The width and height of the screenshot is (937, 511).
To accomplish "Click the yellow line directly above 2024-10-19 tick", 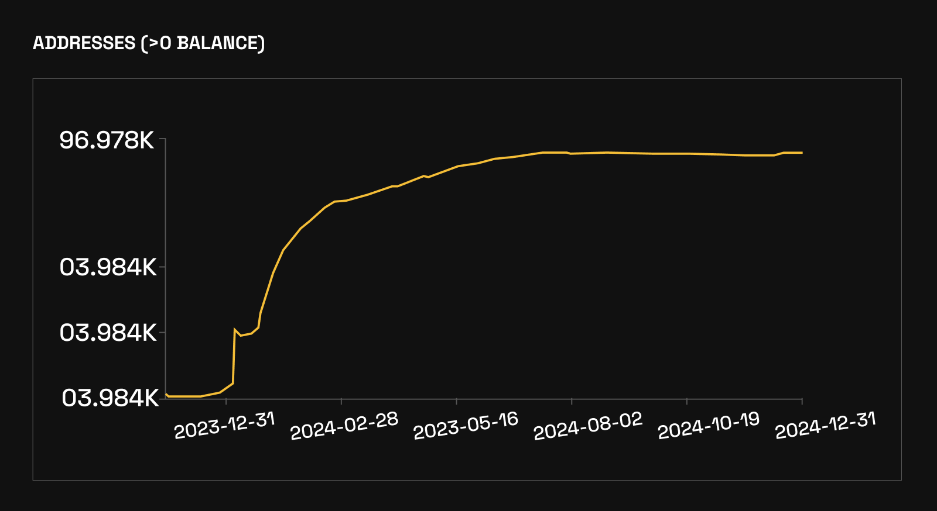I will click(687, 154).
